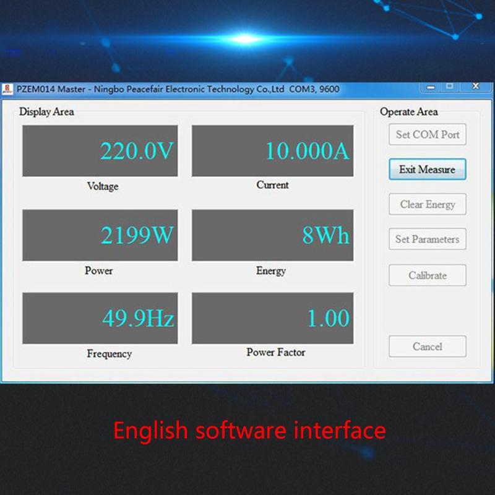Click the Power Factor label
The height and width of the screenshot is (495, 495).
pyautogui.click(x=275, y=353)
